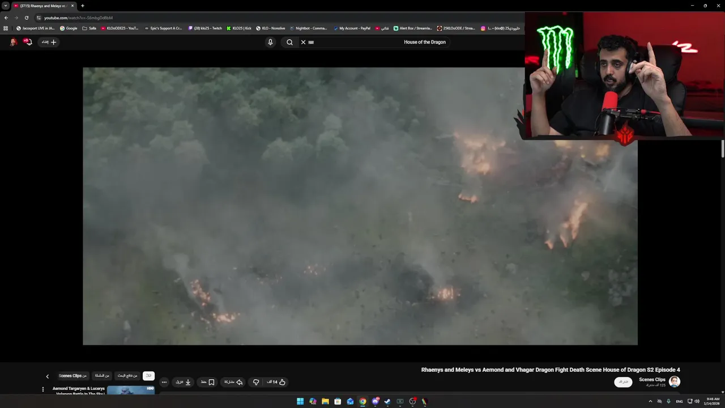
Task: Save the video with bookmark button
Action: click(x=207, y=382)
